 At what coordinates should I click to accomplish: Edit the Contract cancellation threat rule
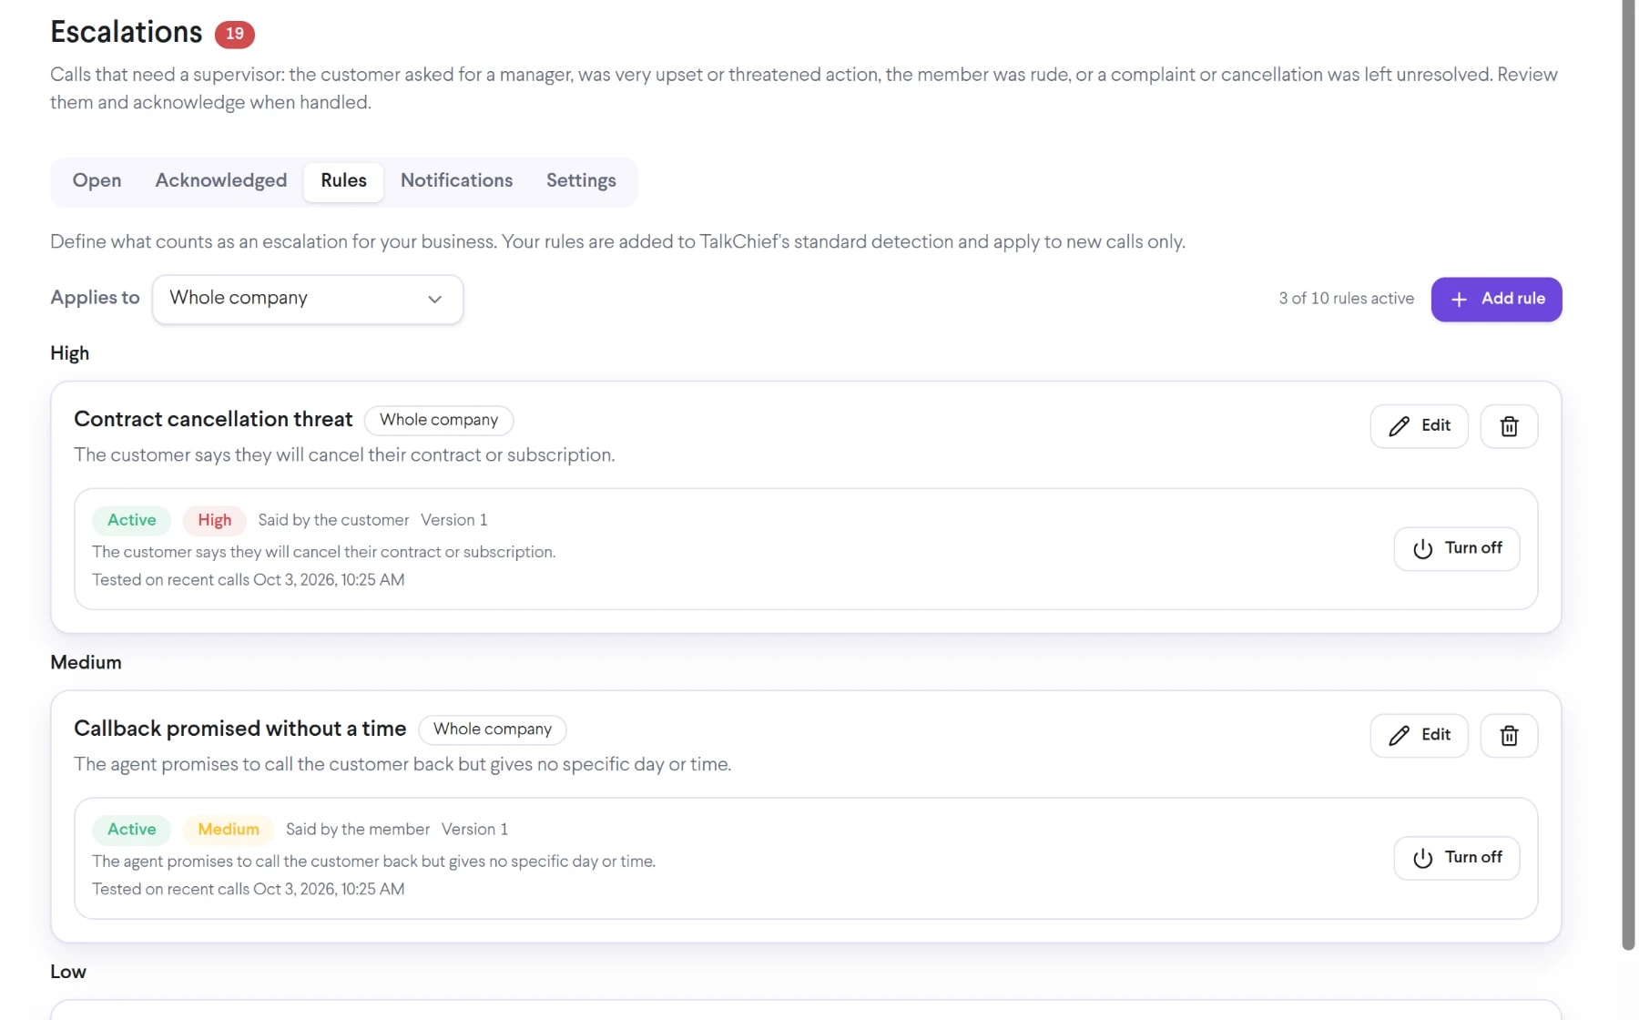(x=1419, y=426)
